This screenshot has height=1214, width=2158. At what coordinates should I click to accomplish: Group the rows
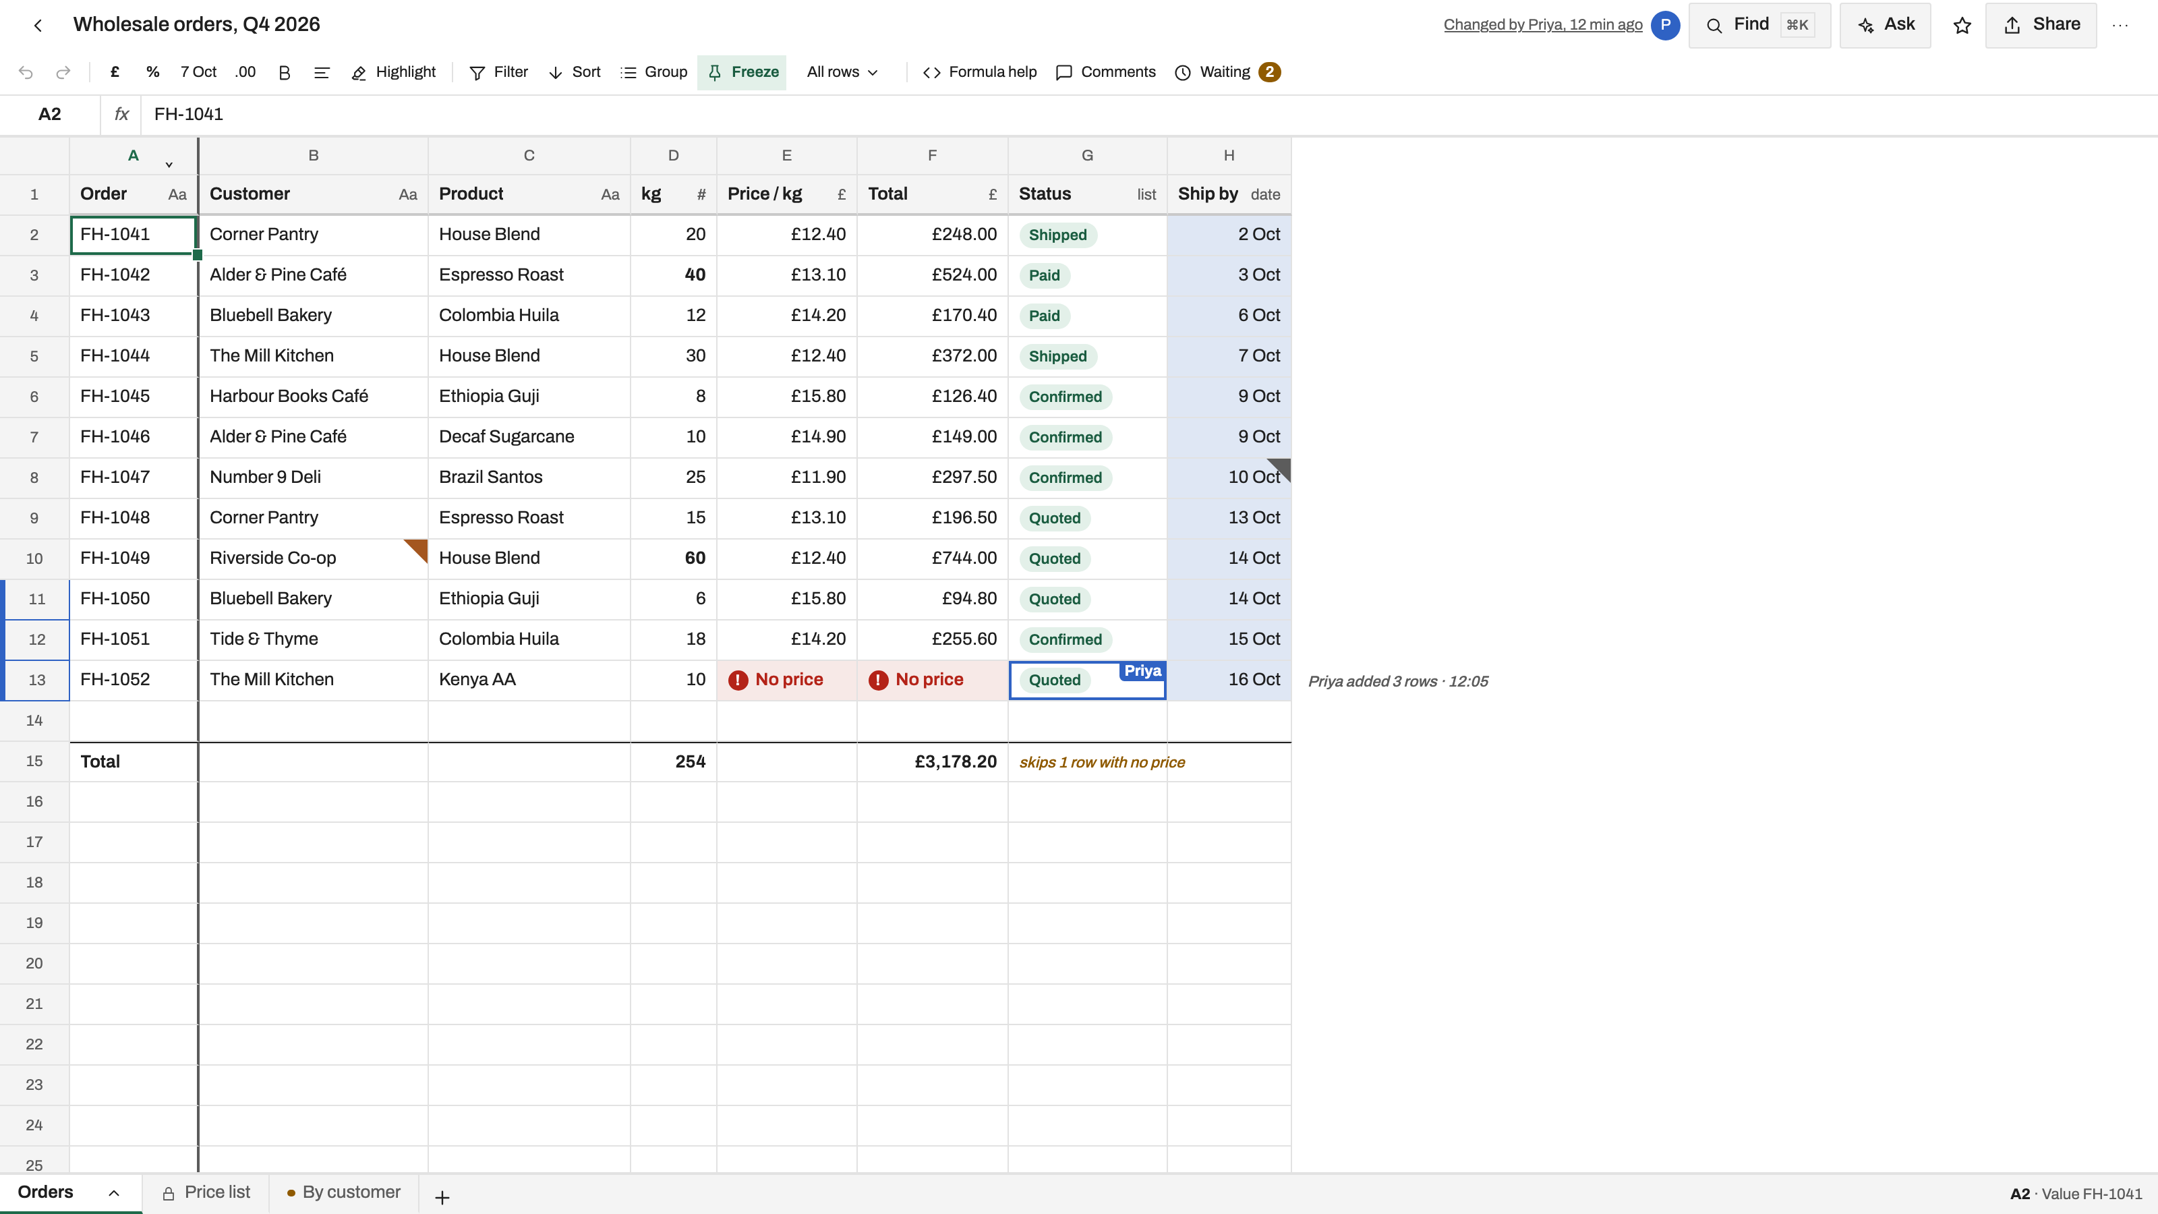pos(653,72)
